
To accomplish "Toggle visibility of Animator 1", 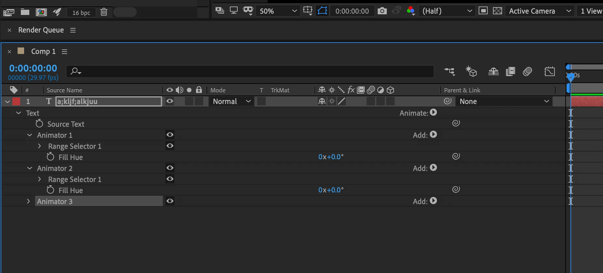I will point(170,135).
